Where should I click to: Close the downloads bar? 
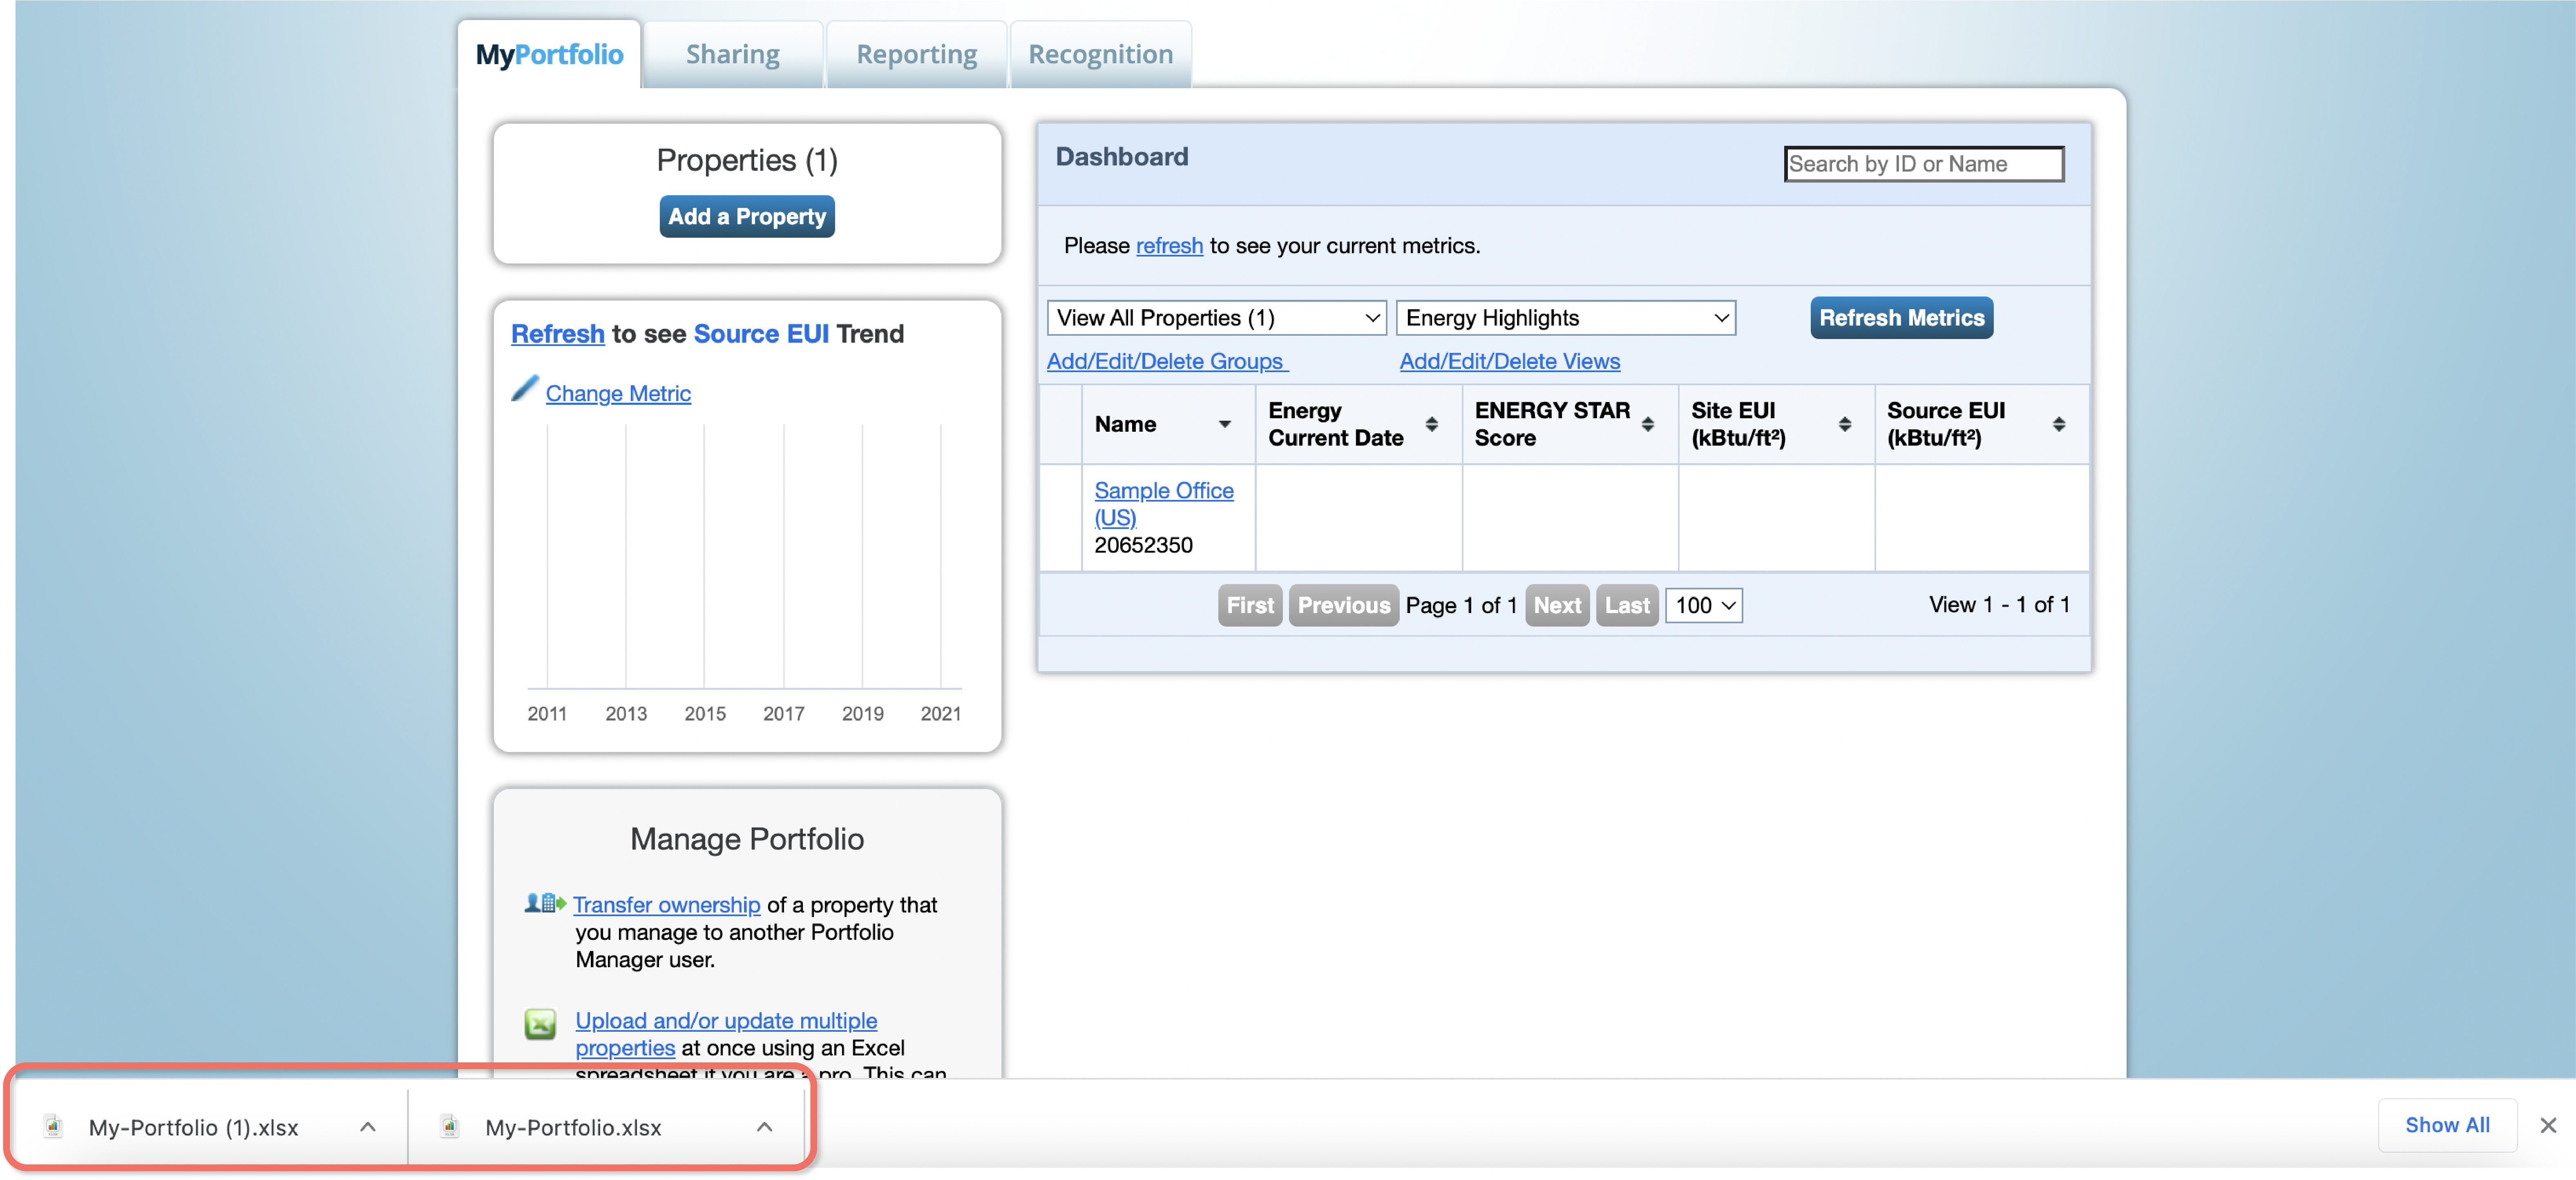pos(2547,1126)
